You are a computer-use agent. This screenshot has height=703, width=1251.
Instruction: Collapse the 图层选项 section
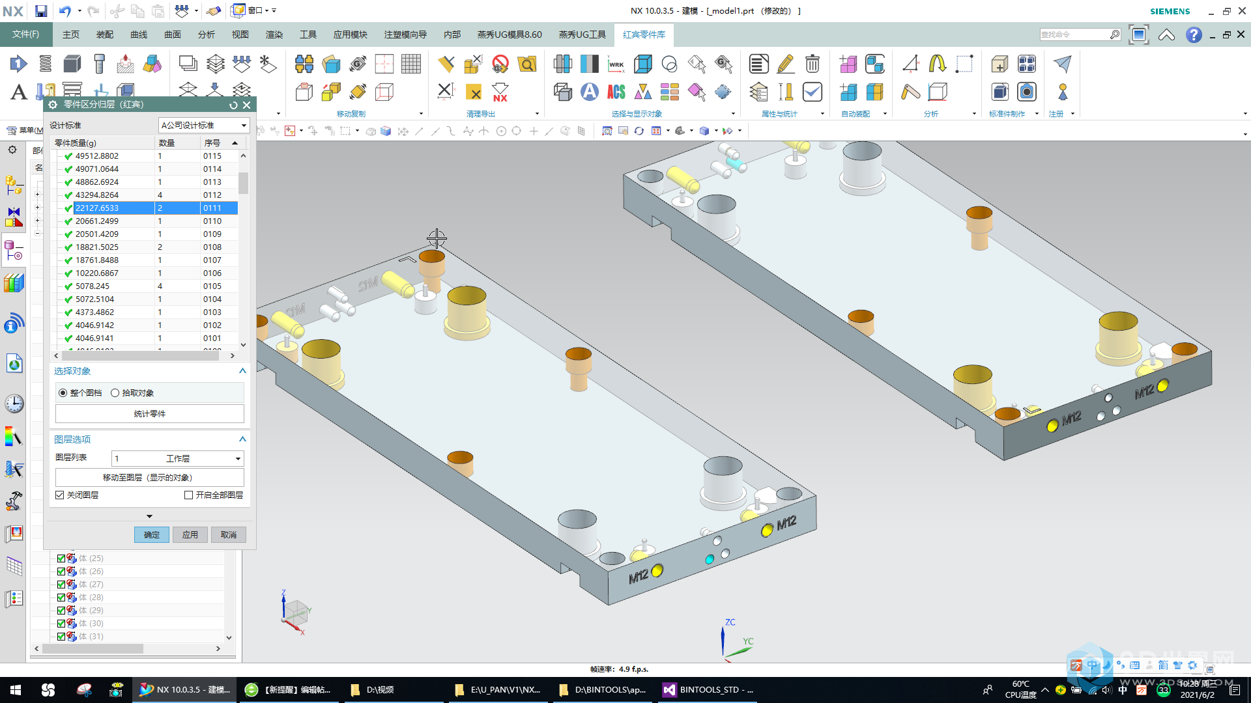point(242,439)
